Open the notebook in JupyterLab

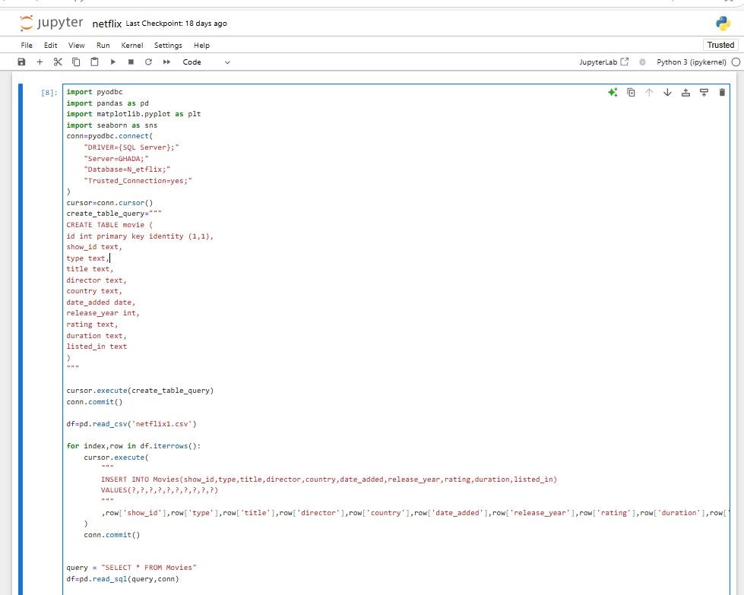[604, 62]
